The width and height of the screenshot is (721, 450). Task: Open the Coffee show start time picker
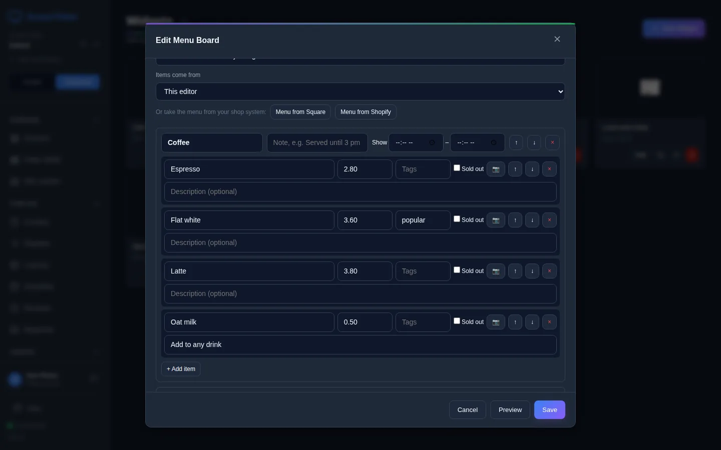[x=416, y=142]
